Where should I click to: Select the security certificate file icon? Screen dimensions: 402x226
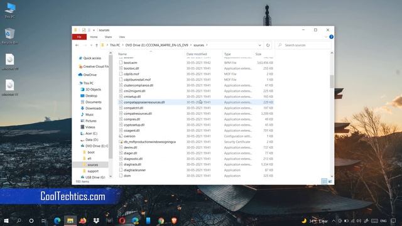121,142
